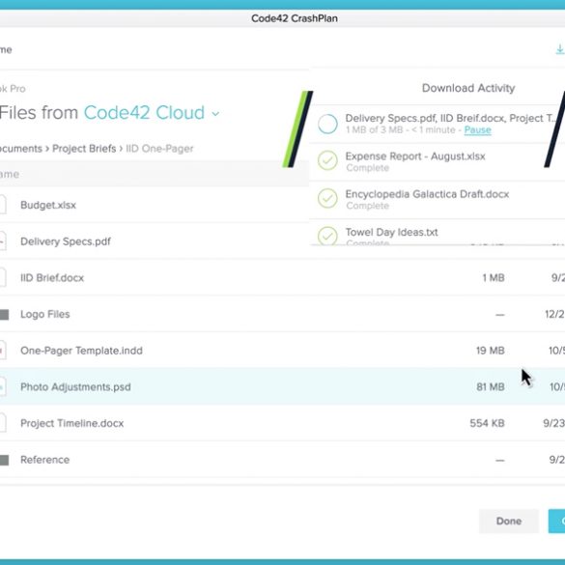Select Photo Adjustments.psd file
565x565 pixels.
point(75,387)
